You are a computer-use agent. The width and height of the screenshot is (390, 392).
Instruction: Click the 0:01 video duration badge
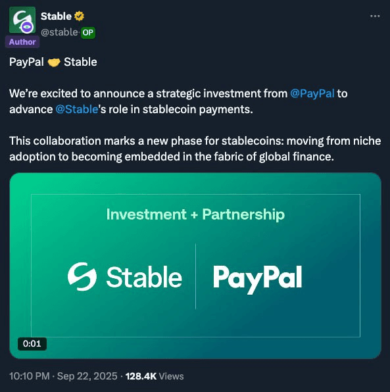(x=32, y=344)
